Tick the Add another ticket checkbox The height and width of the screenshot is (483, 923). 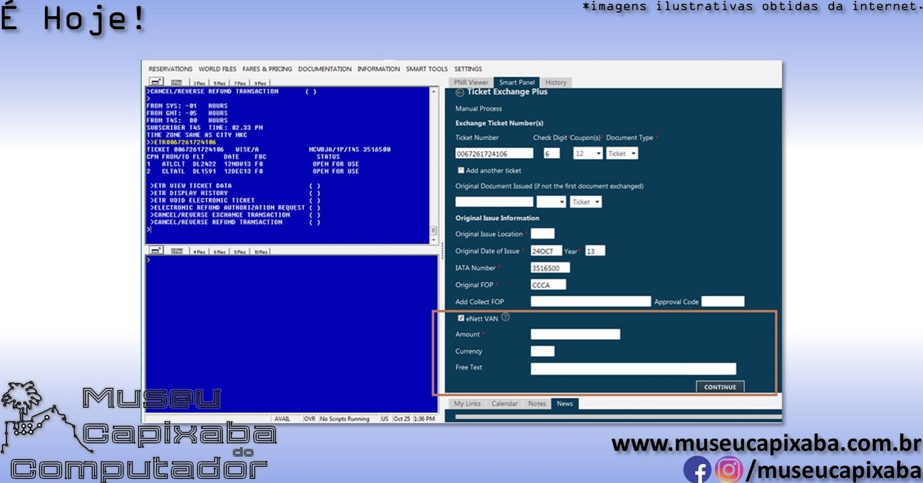(x=461, y=170)
